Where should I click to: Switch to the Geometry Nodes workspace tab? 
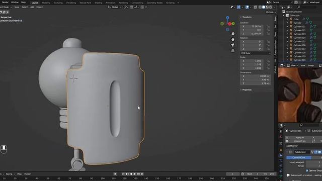(x=154, y=3)
